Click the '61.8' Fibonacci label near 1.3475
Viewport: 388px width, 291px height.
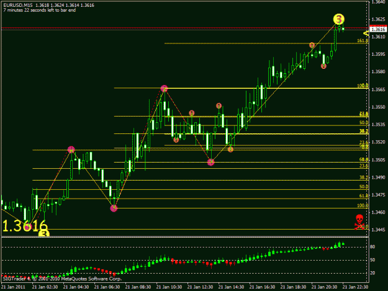(x=364, y=196)
